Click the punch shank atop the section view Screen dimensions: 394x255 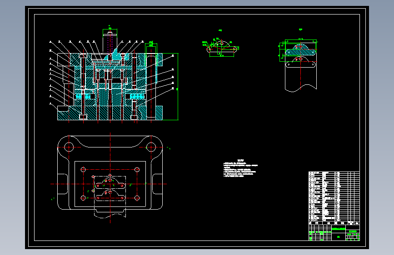(x=110, y=42)
